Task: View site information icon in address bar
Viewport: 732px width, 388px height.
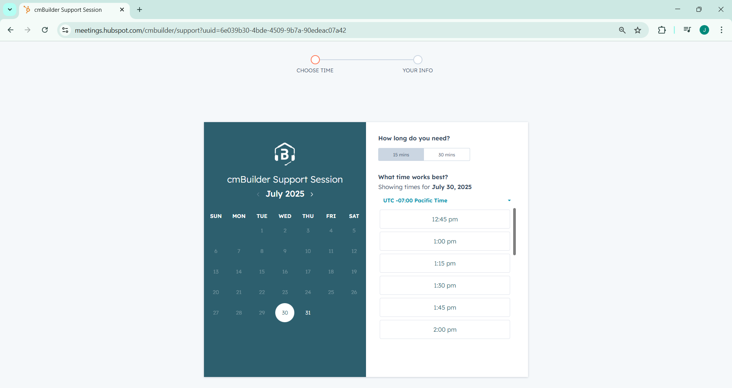Action: [65, 30]
